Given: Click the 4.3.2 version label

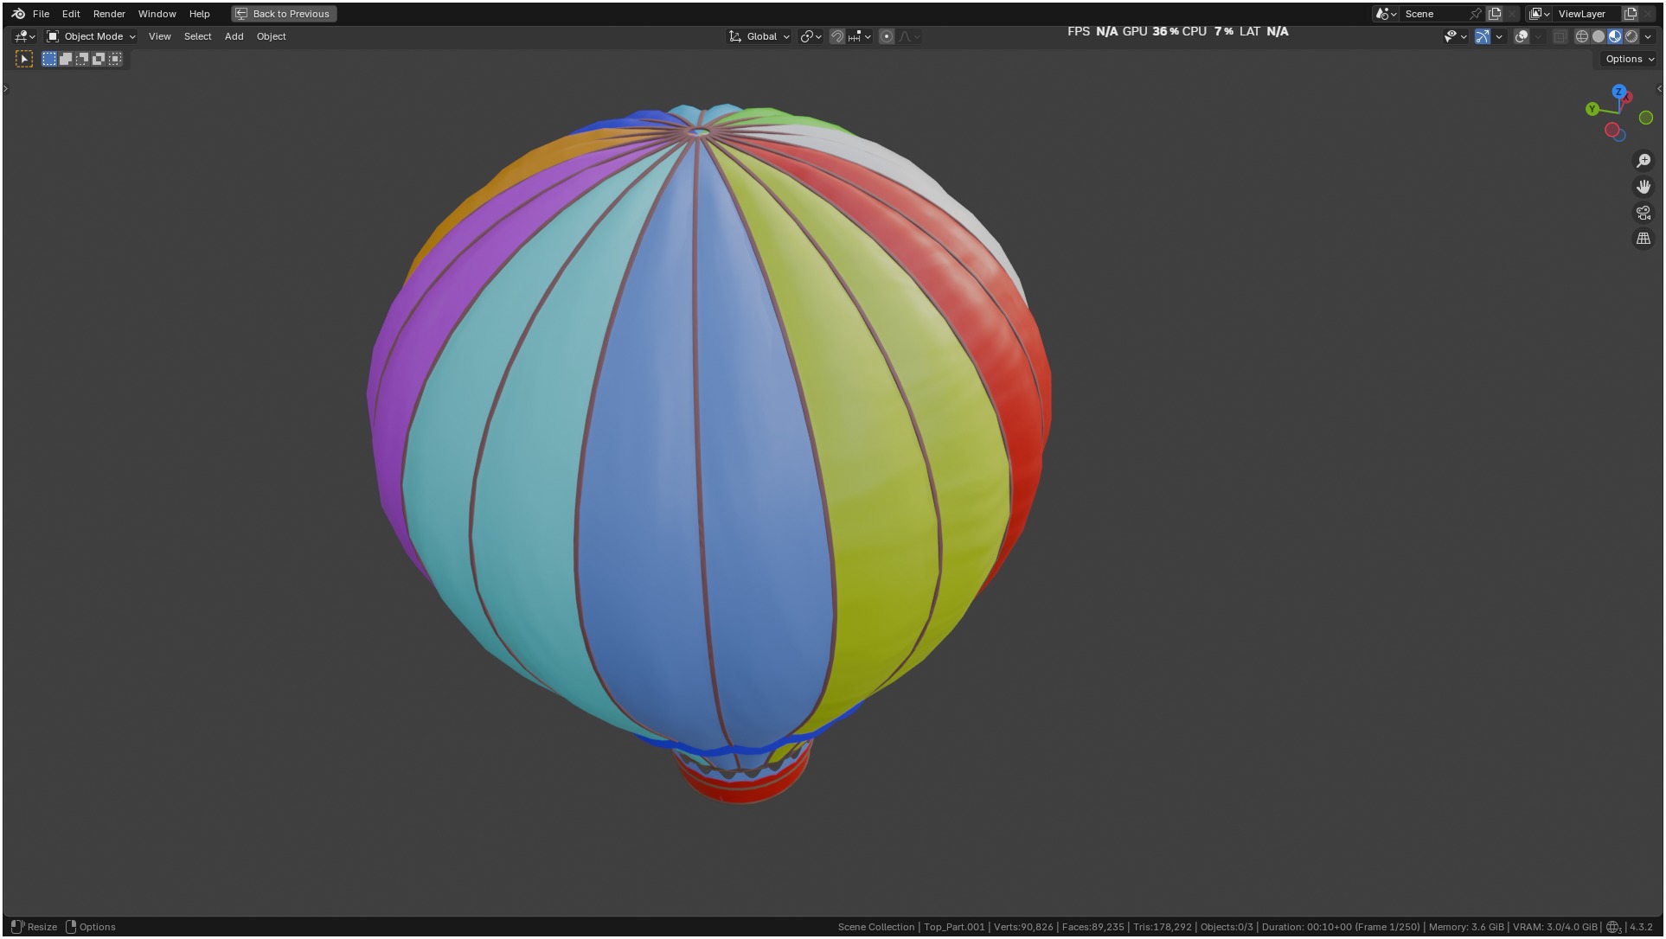Looking at the screenshot, I should [1641, 927].
